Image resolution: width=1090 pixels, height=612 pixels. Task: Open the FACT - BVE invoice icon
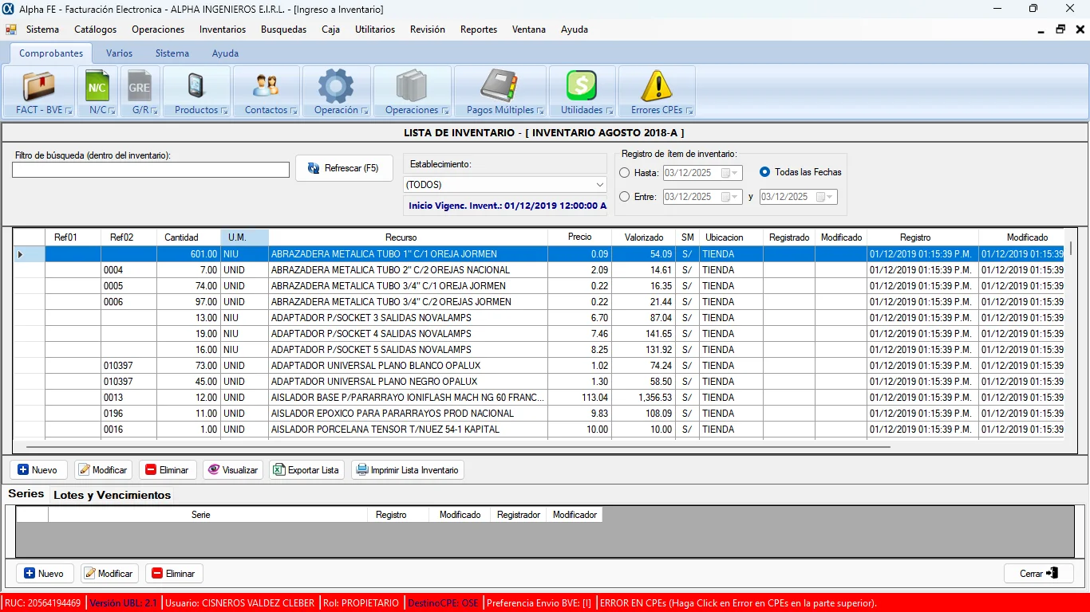click(x=38, y=86)
